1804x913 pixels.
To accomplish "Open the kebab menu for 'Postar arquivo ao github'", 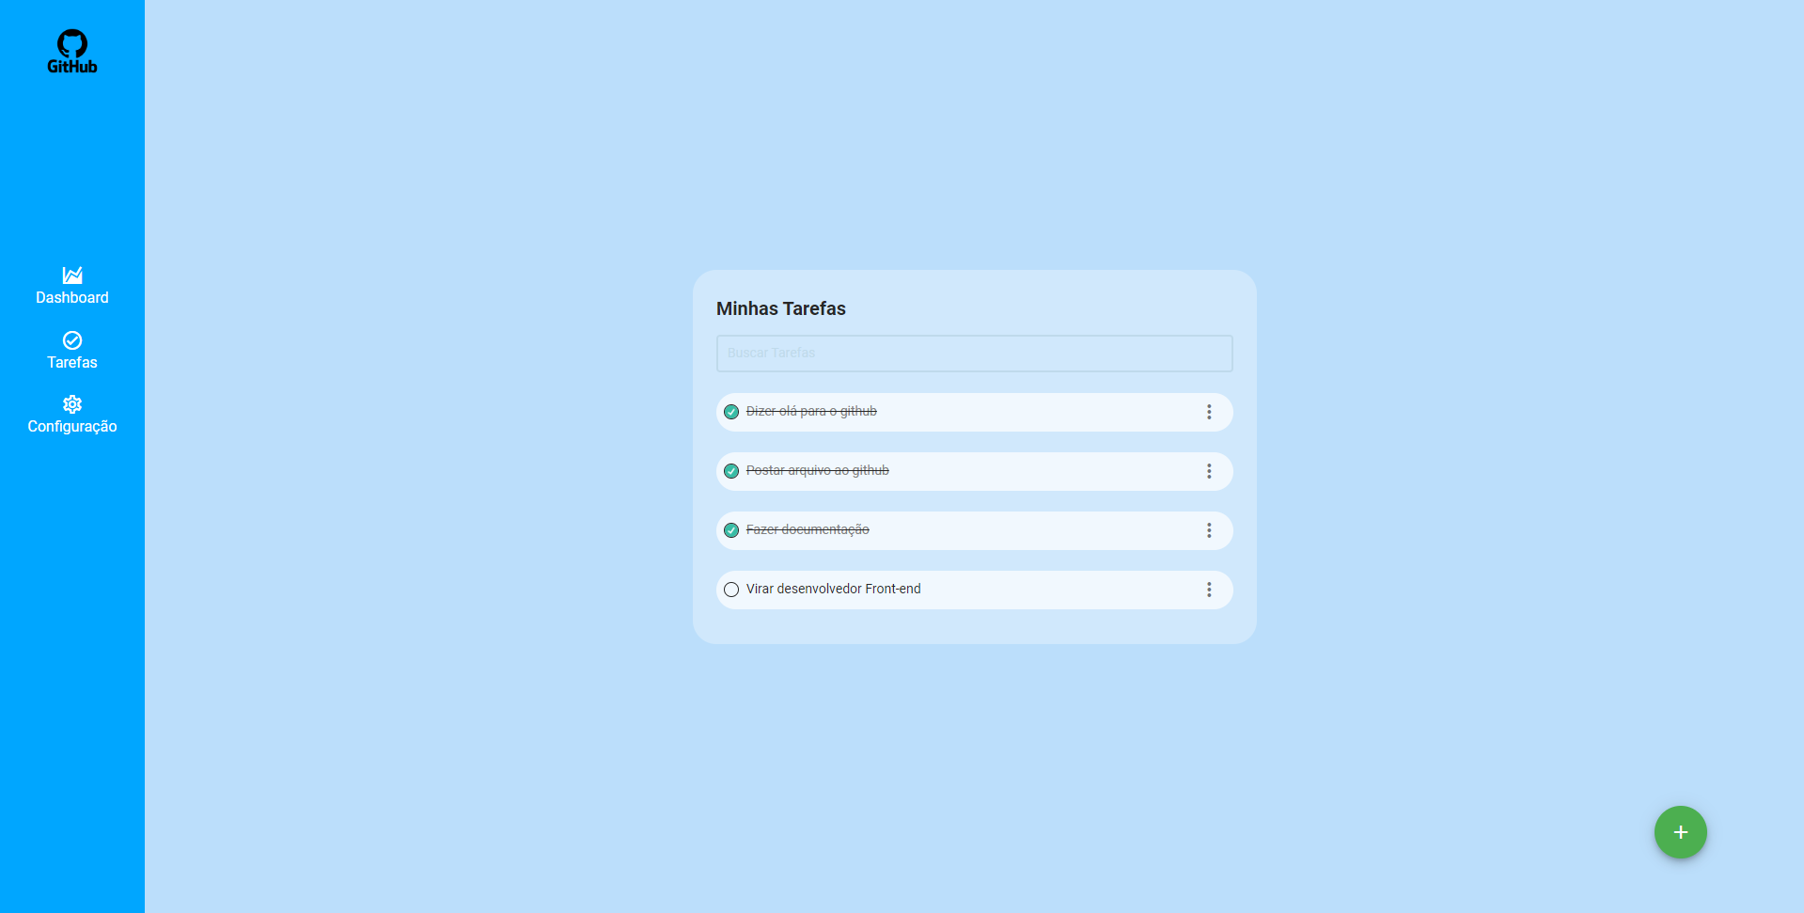I will pyautogui.click(x=1209, y=471).
